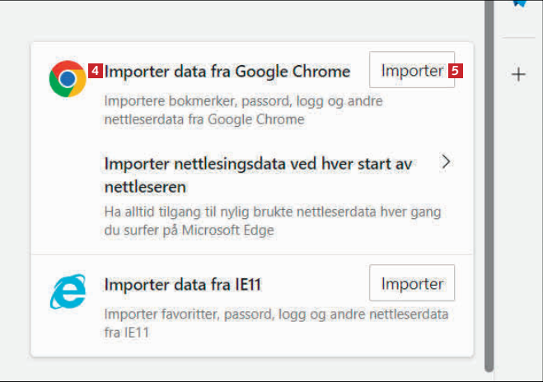Image resolution: width=543 pixels, height=382 pixels.
Task: Select the 'Importer data fra Google Chrome' heading
Action: pyautogui.click(x=227, y=72)
